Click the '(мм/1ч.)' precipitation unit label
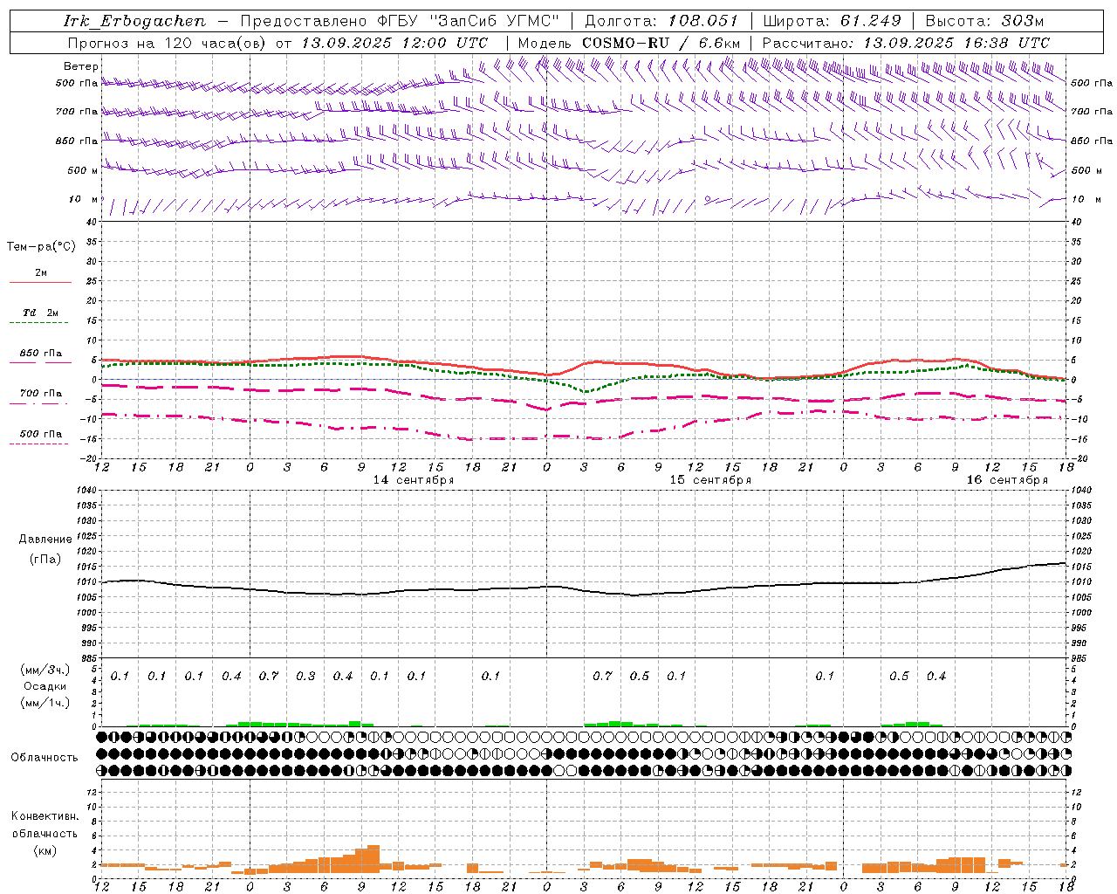1117x894 pixels. pos(45,703)
